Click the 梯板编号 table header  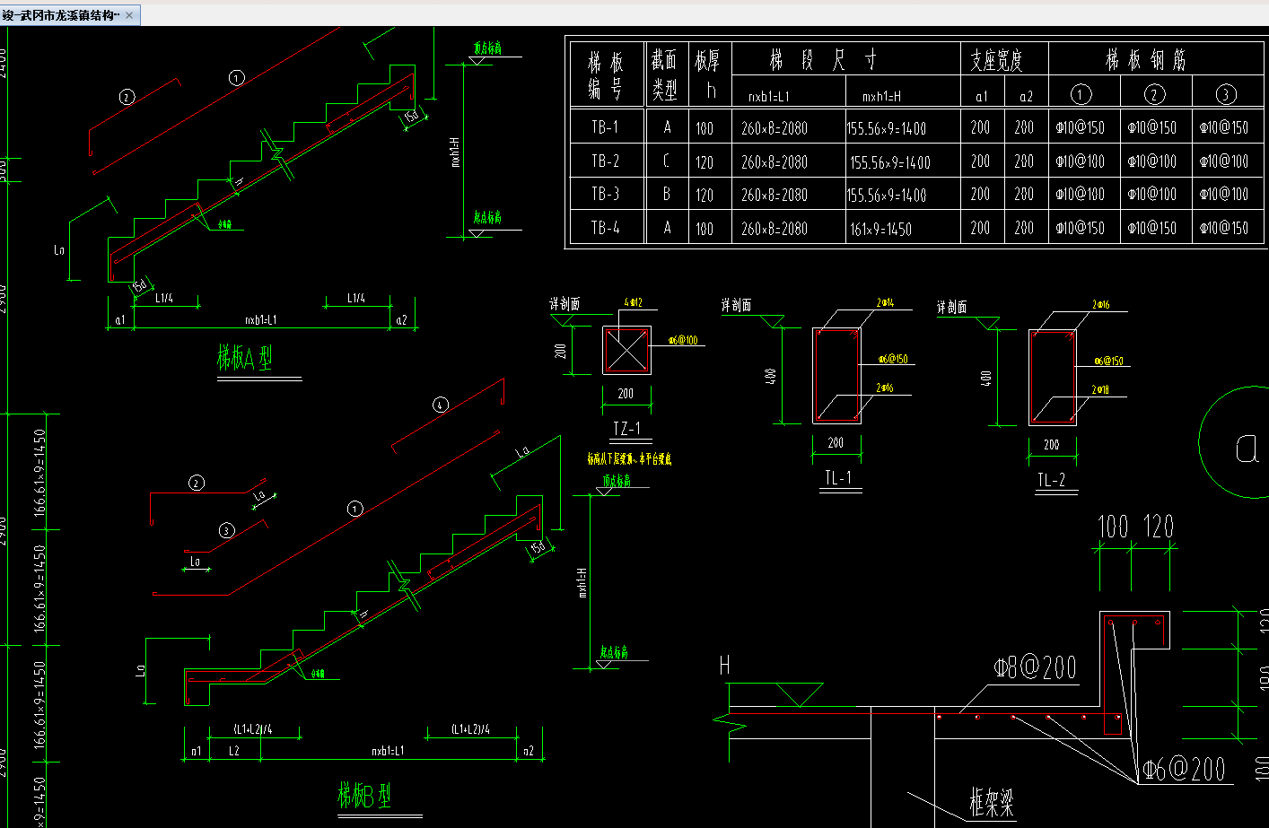[x=606, y=75]
